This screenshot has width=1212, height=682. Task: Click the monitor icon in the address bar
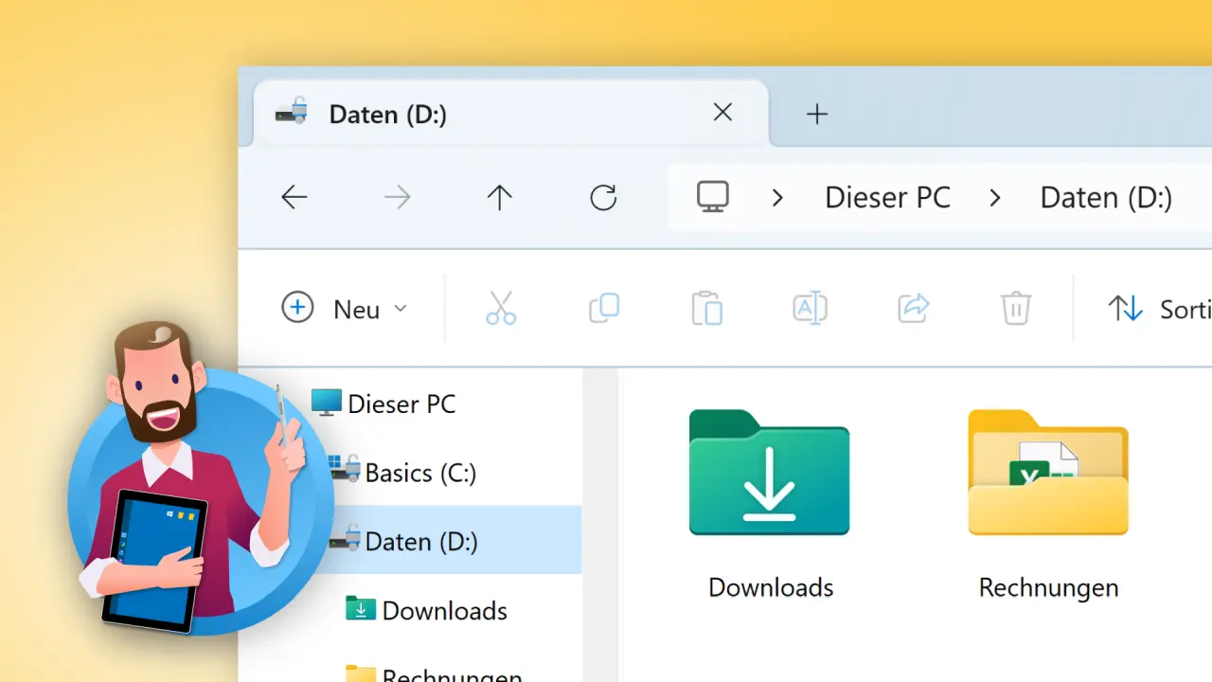[x=712, y=197]
